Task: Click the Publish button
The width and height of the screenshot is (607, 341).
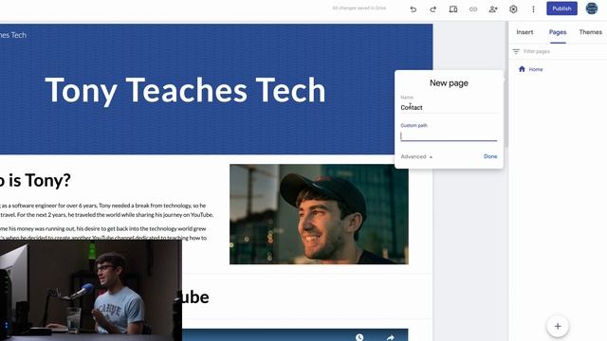Action: pos(561,9)
